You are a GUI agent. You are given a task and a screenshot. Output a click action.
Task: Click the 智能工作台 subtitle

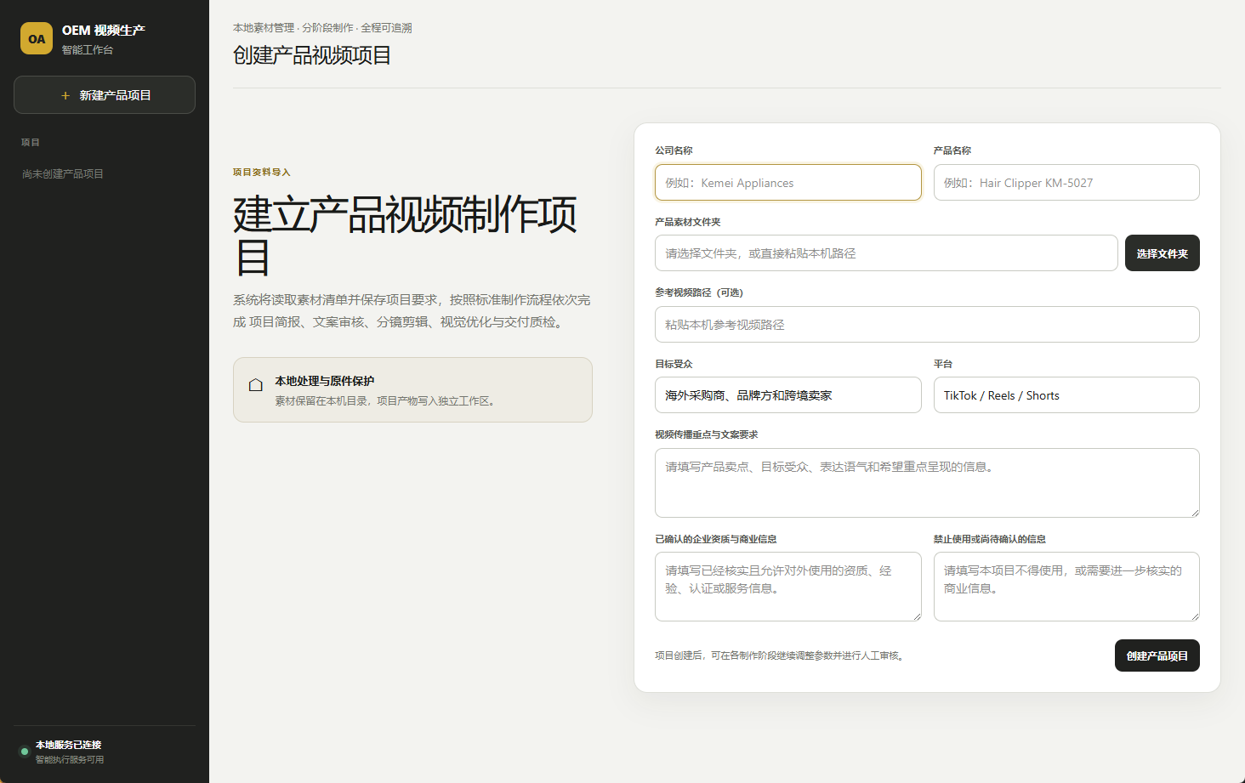pyautogui.click(x=88, y=50)
